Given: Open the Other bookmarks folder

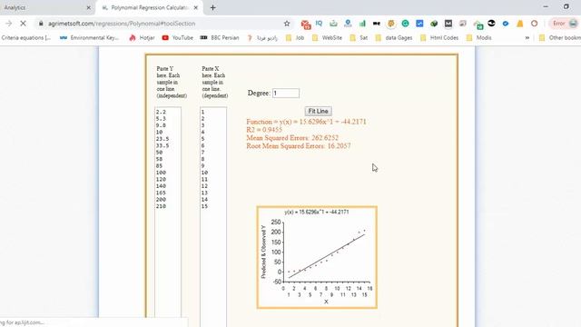Looking at the screenshot, I should [x=560, y=38].
